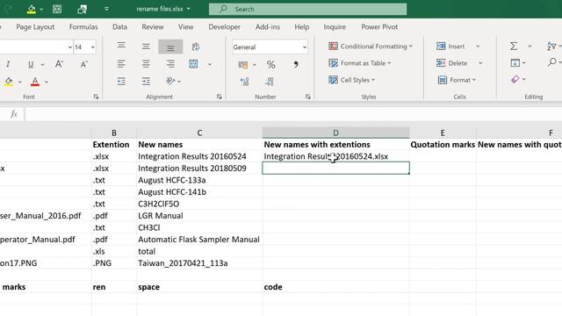Open Find & Select magnifier icon
This screenshot has width=562, height=316.
552,62
